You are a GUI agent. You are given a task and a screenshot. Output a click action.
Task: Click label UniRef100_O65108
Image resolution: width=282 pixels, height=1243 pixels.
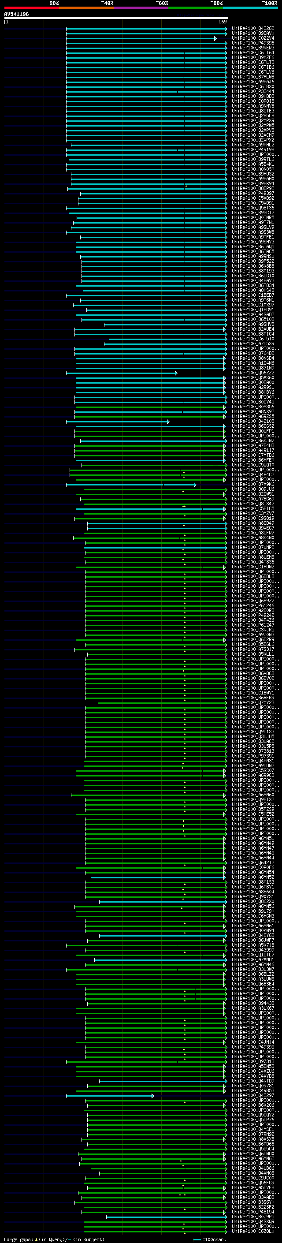tap(252, 319)
